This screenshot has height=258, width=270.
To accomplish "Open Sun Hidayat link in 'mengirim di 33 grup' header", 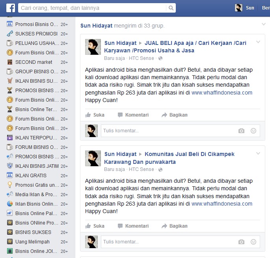I will click(x=96, y=26).
